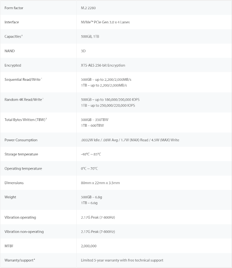Click the Warranty/support footnote label
232x268 pixels.
tap(19, 260)
